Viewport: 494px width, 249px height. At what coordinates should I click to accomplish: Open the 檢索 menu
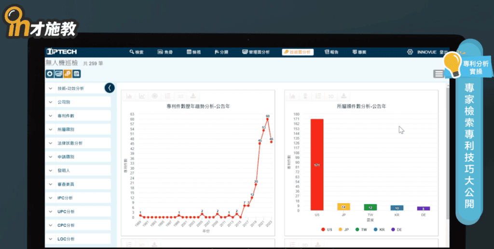point(137,52)
